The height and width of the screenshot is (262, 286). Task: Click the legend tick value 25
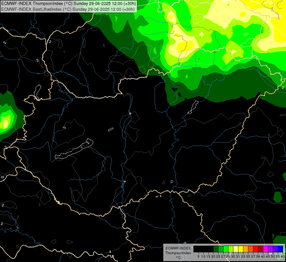(218, 256)
